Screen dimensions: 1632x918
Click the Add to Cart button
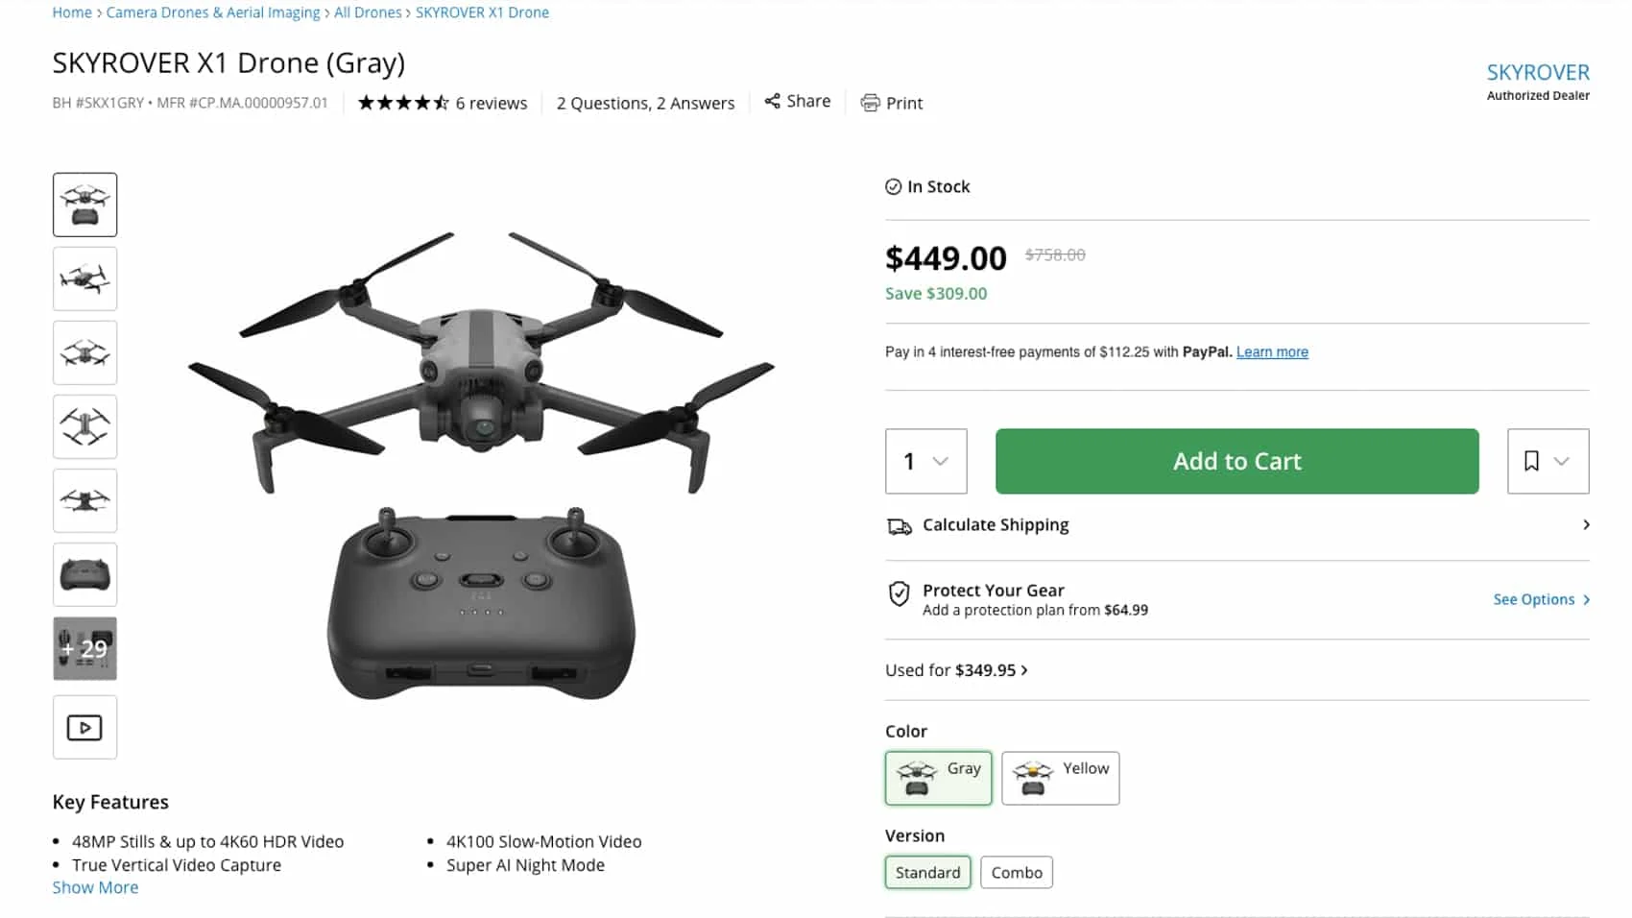point(1236,461)
